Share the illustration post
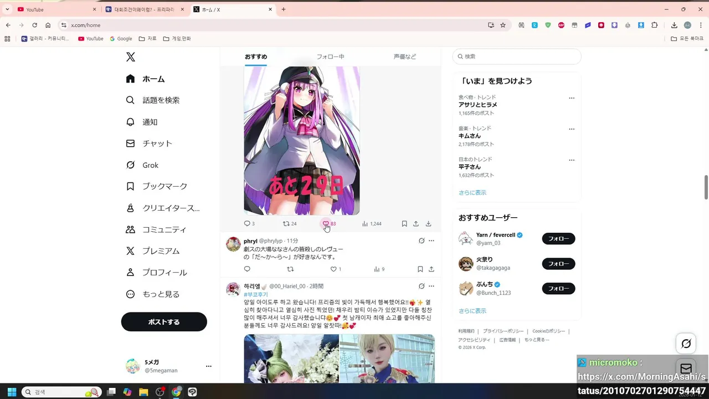 (416, 224)
